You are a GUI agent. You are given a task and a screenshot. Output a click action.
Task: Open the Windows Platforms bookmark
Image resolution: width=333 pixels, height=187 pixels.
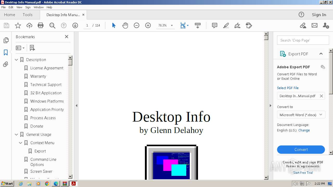click(x=47, y=101)
